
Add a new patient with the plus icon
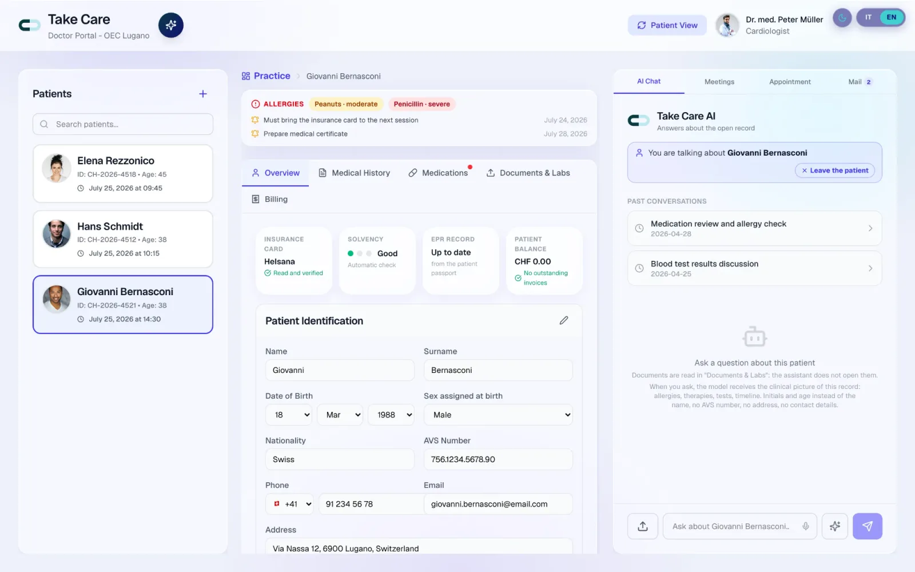point(203,94)
